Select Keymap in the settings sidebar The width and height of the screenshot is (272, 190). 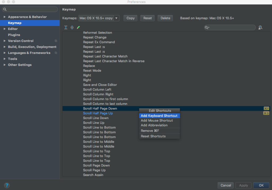pos(30,23)
